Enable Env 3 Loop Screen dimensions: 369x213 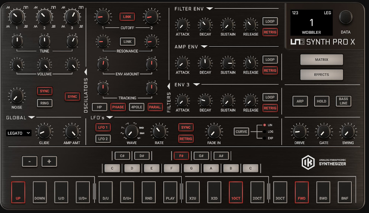[270, 97]
